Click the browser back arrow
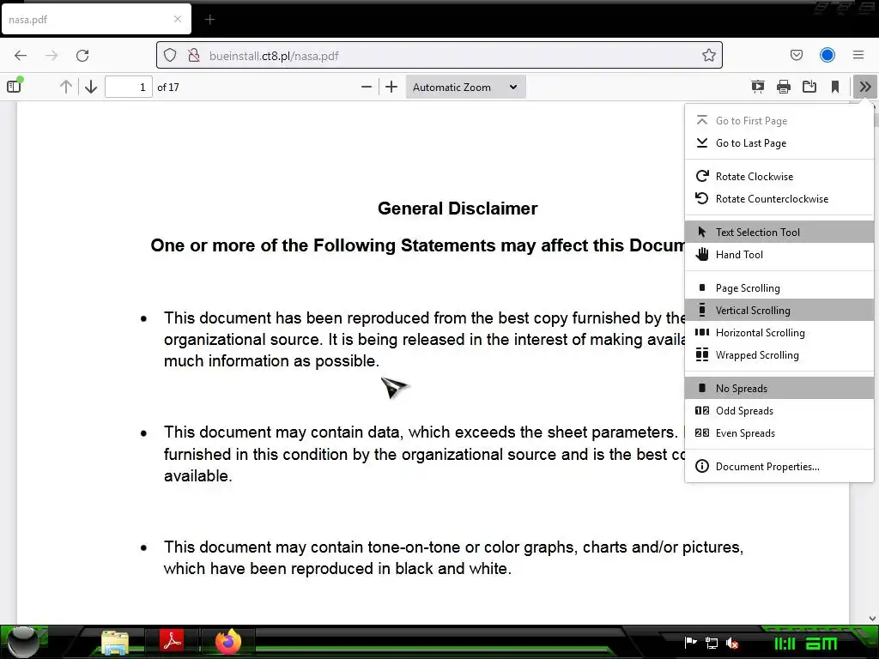 (x=21, y=55)
